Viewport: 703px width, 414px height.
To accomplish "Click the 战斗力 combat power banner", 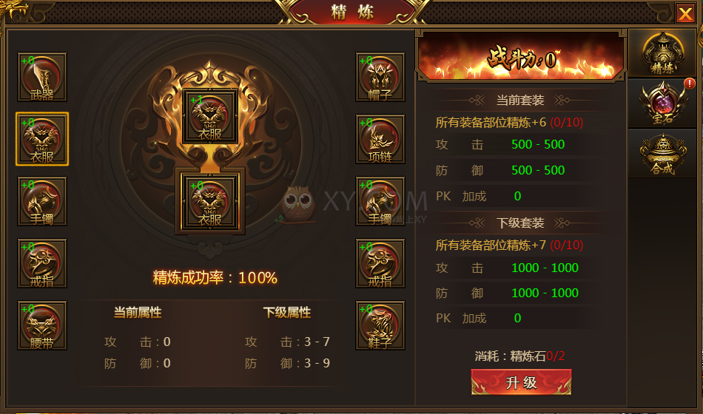I will point(521,56).
